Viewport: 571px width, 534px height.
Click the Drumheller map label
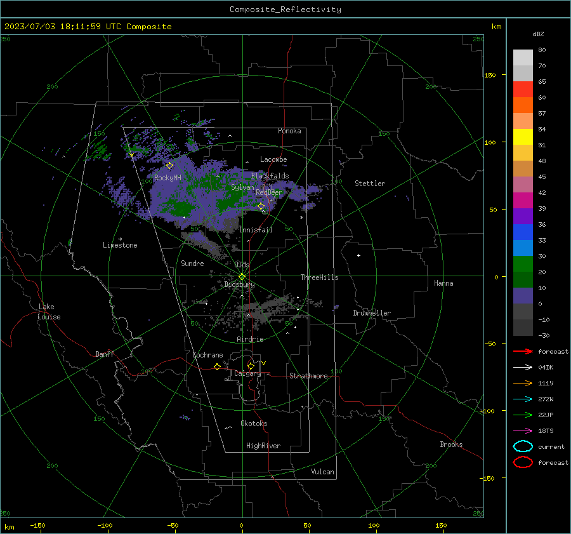372,313
